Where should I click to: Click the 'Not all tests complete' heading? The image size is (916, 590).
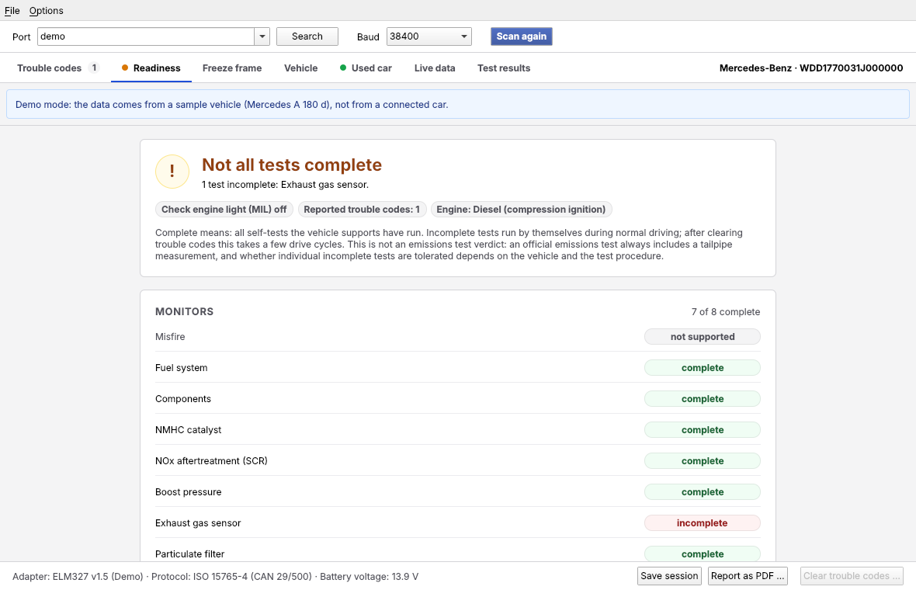pos(292,165)
